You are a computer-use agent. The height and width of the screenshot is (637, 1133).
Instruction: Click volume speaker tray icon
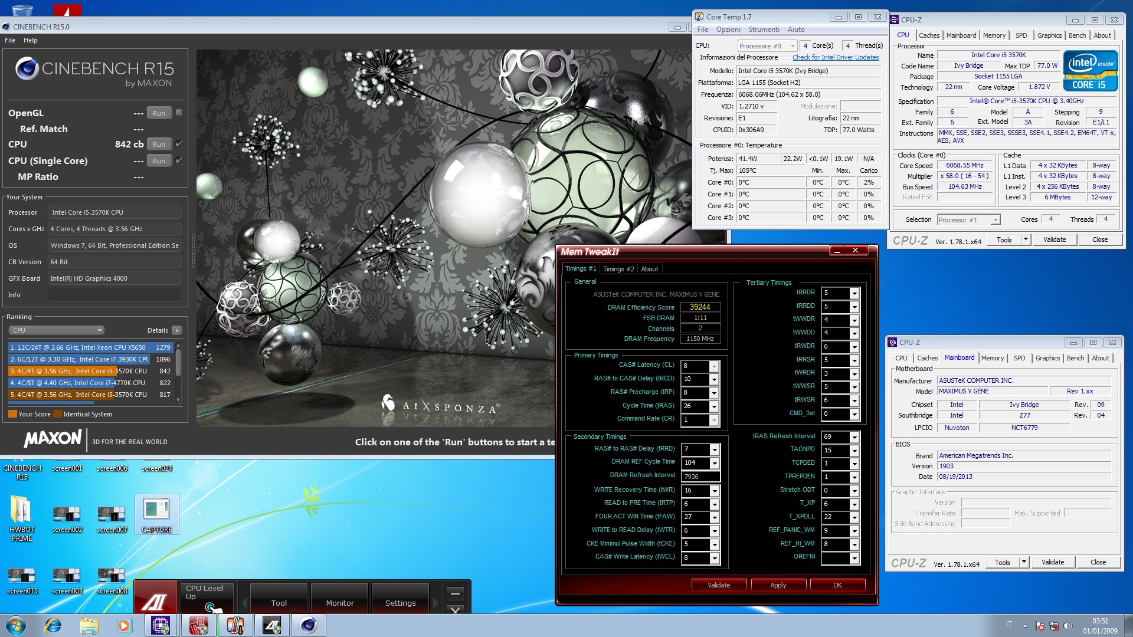(x=1068, y=626)
